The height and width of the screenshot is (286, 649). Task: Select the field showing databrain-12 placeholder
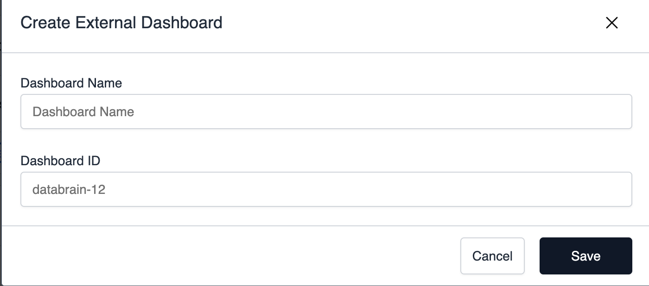tap(324, 189)
